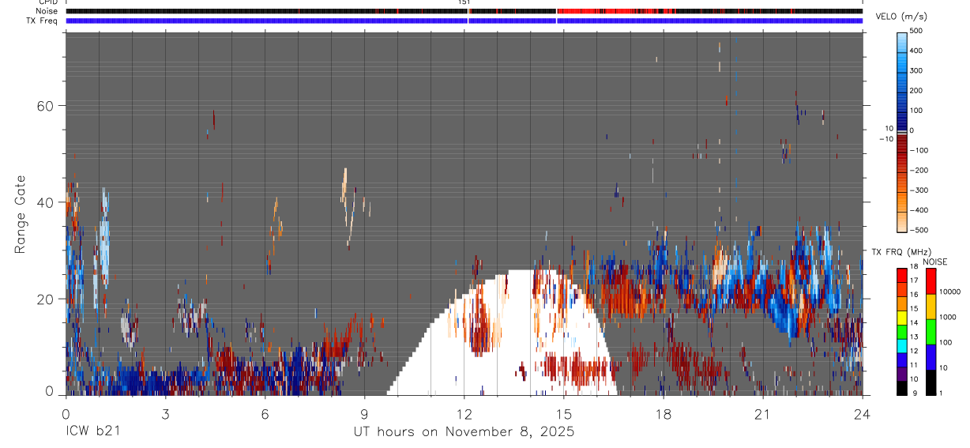Click the 12 MHz tick on TX FRQ scale
Image resolution: width=970 pixels, height=448 pixels.
[x=913, y=351]
